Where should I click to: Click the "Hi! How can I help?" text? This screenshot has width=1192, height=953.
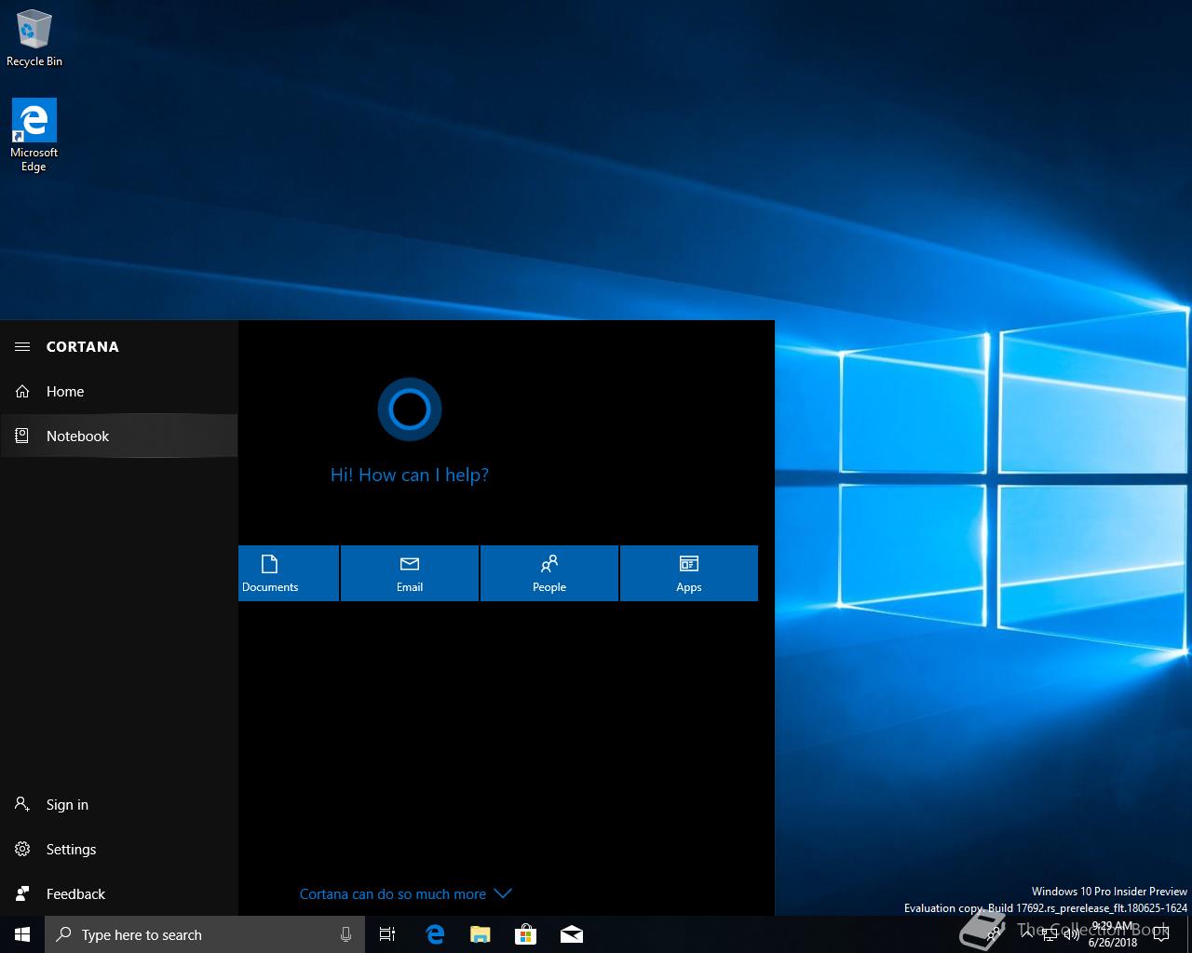pos(410,475)
